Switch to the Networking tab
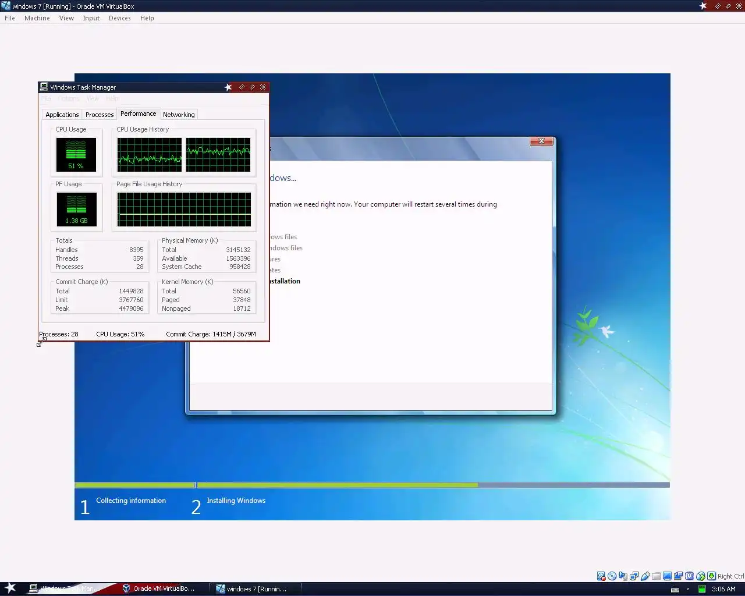 pyautogui.click(x=179, y=115)
